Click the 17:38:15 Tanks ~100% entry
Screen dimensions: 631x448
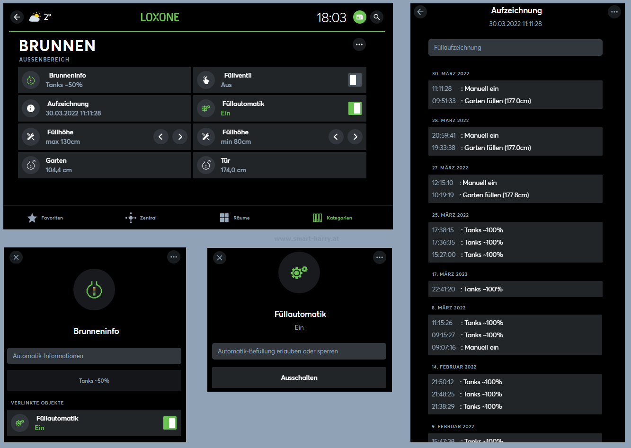pyautogui.click(x=515, y=230)
